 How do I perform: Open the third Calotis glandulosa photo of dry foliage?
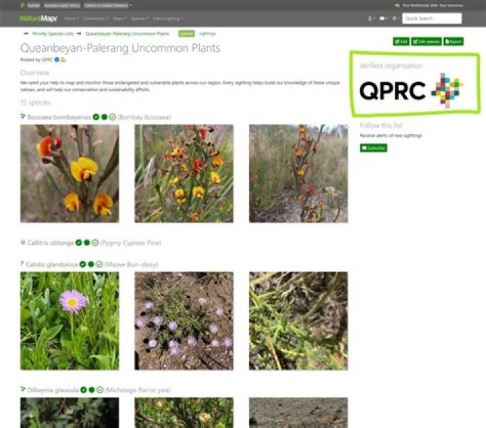point(298,321)
